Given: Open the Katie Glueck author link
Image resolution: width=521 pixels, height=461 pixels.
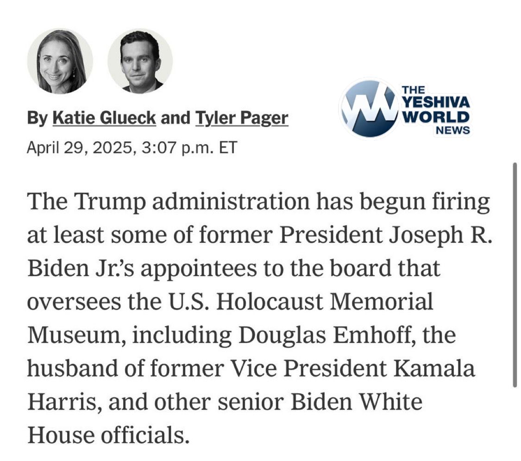Looking at the screenshot, I should [x=104, y=119].
